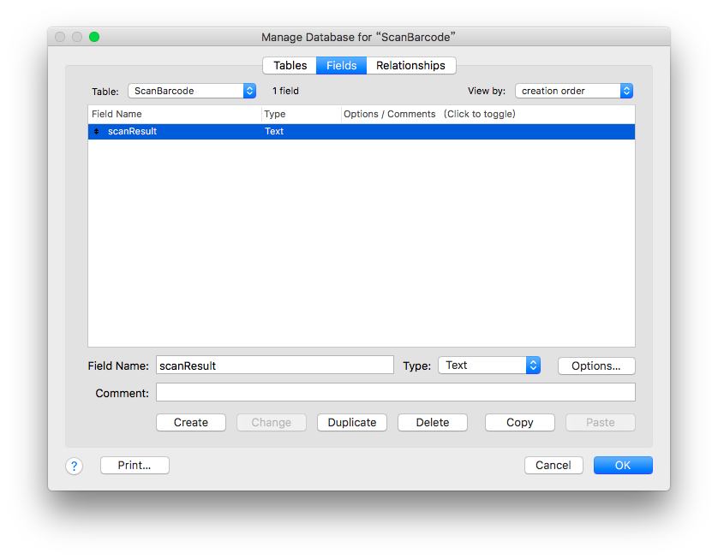Image resolution: width=718 pixels, height=559 pixels.
Task: Sort by the Field Name column header
Action: point(175,115)
